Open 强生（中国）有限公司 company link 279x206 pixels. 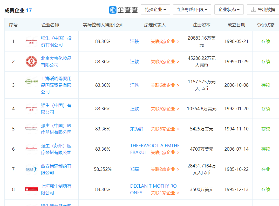coord(56,109)
